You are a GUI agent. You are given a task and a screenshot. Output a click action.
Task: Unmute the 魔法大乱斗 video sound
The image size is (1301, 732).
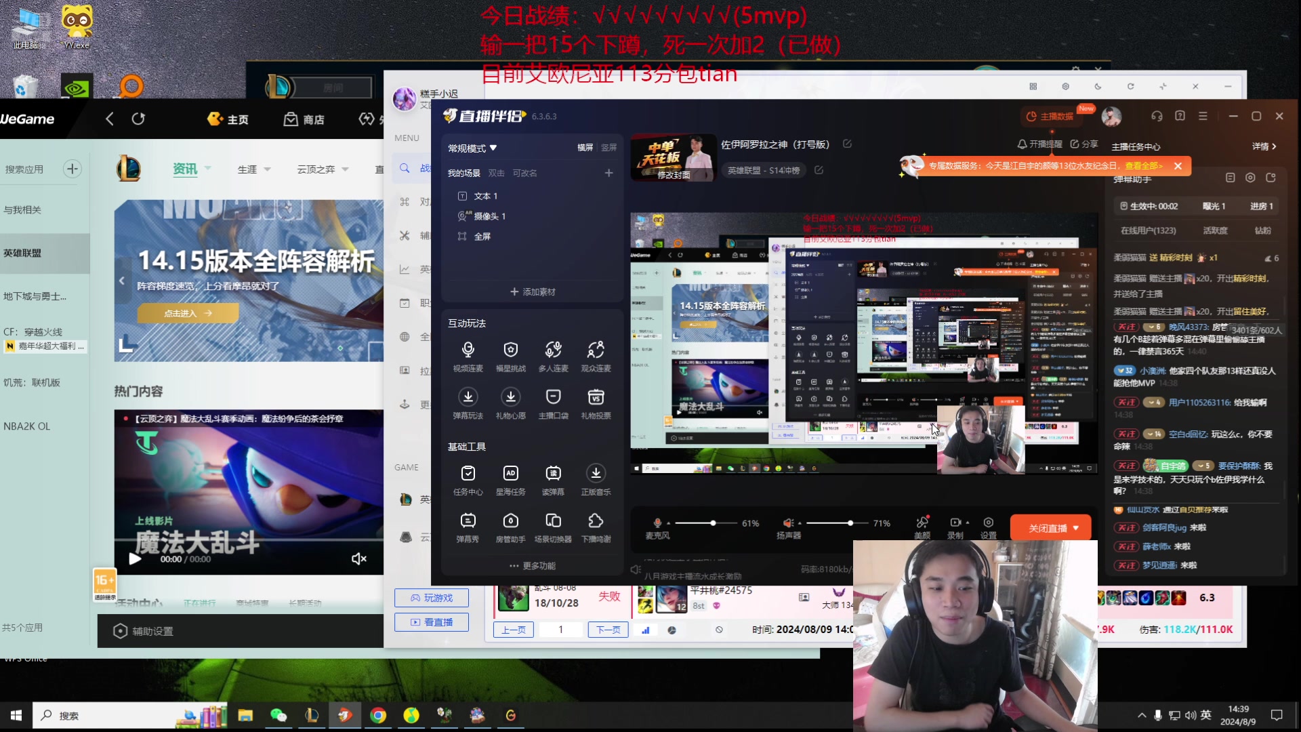tap(358, 558)
